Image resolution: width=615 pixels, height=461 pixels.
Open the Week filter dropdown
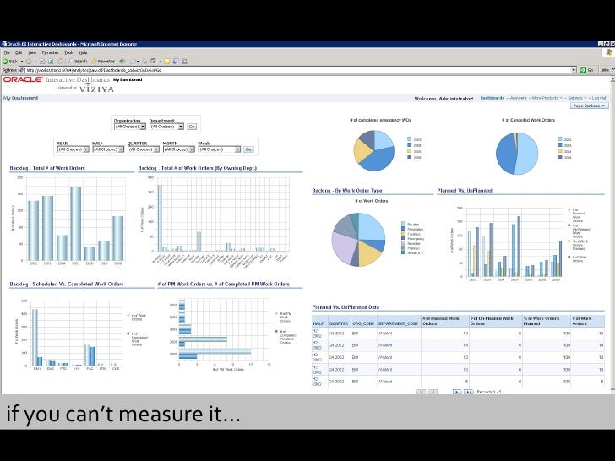coord(220,149)
